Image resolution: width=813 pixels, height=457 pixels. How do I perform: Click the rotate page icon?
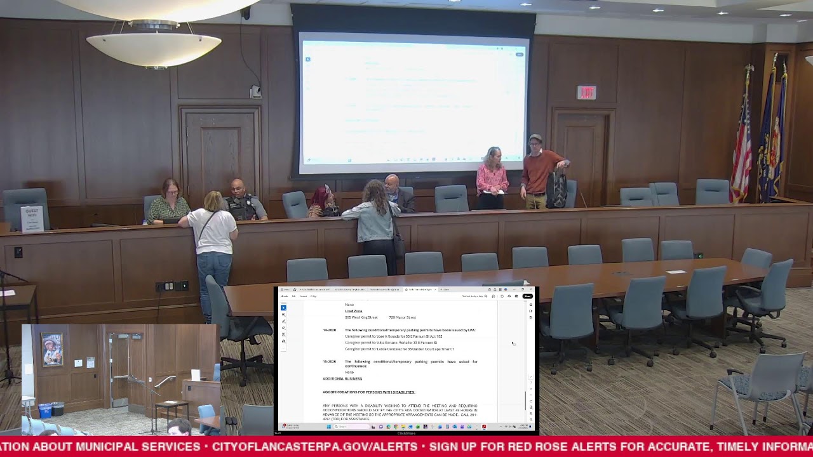(531, 401)
